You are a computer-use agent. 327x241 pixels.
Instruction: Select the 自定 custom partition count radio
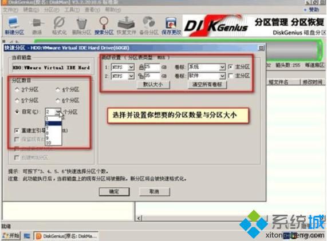coord(17,112)
